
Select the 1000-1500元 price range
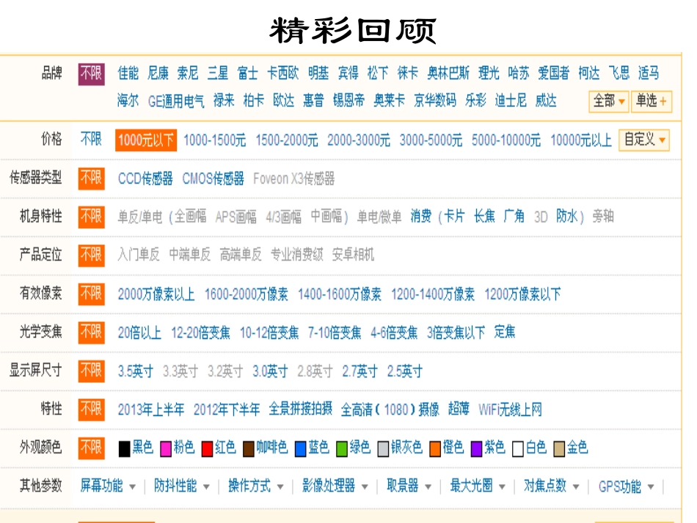(x=215, y=140)
